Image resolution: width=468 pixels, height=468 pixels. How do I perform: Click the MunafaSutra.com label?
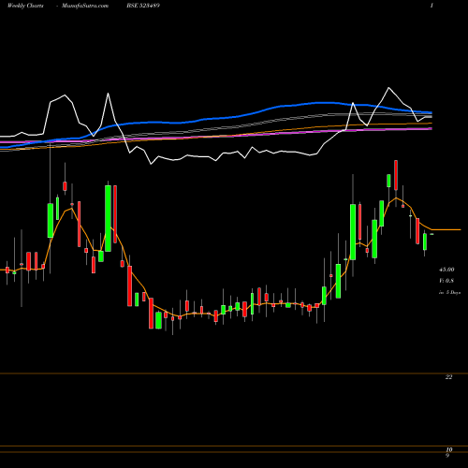pos(85,6)
